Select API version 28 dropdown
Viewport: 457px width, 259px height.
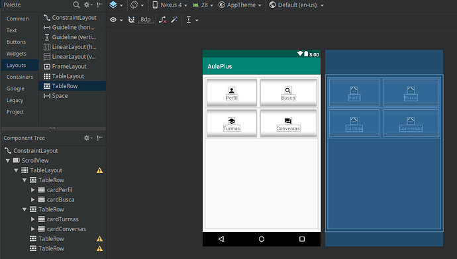tap(203, 5)
